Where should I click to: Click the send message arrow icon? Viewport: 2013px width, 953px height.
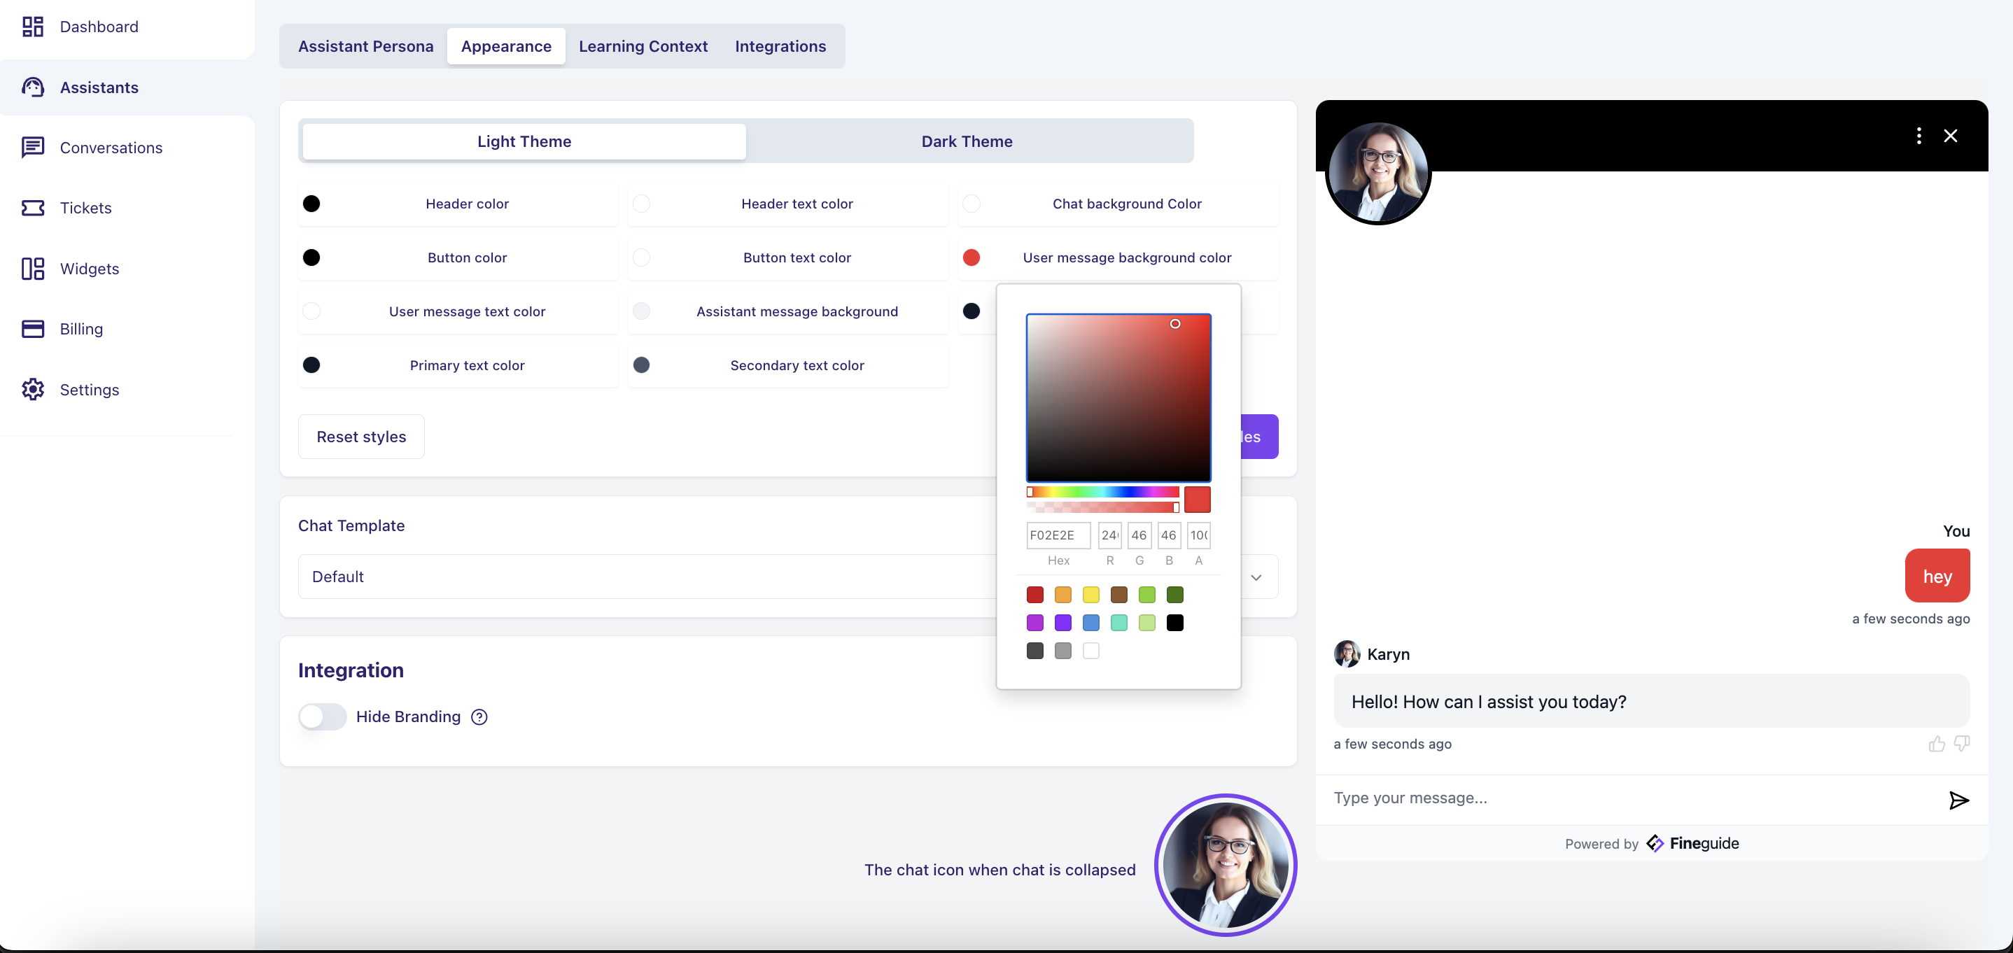(1958, 800)
